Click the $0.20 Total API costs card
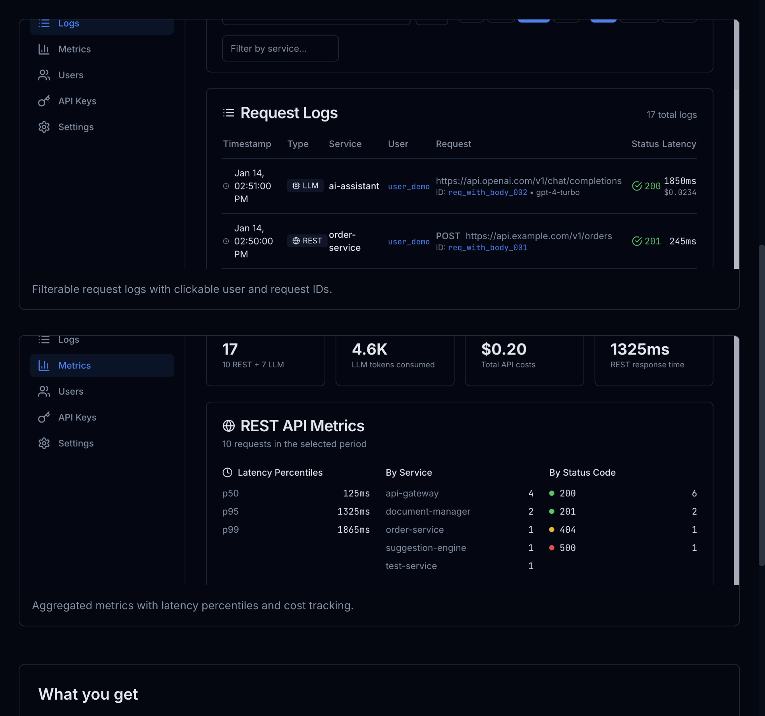The image size is (765, 716). pyautogui.click(x=524, y=361)
